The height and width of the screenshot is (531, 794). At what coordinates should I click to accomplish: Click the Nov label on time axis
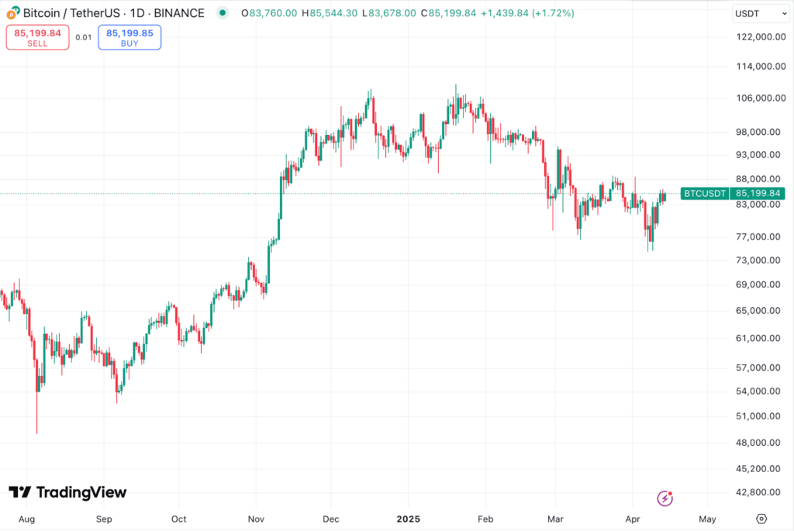[256, 519]
